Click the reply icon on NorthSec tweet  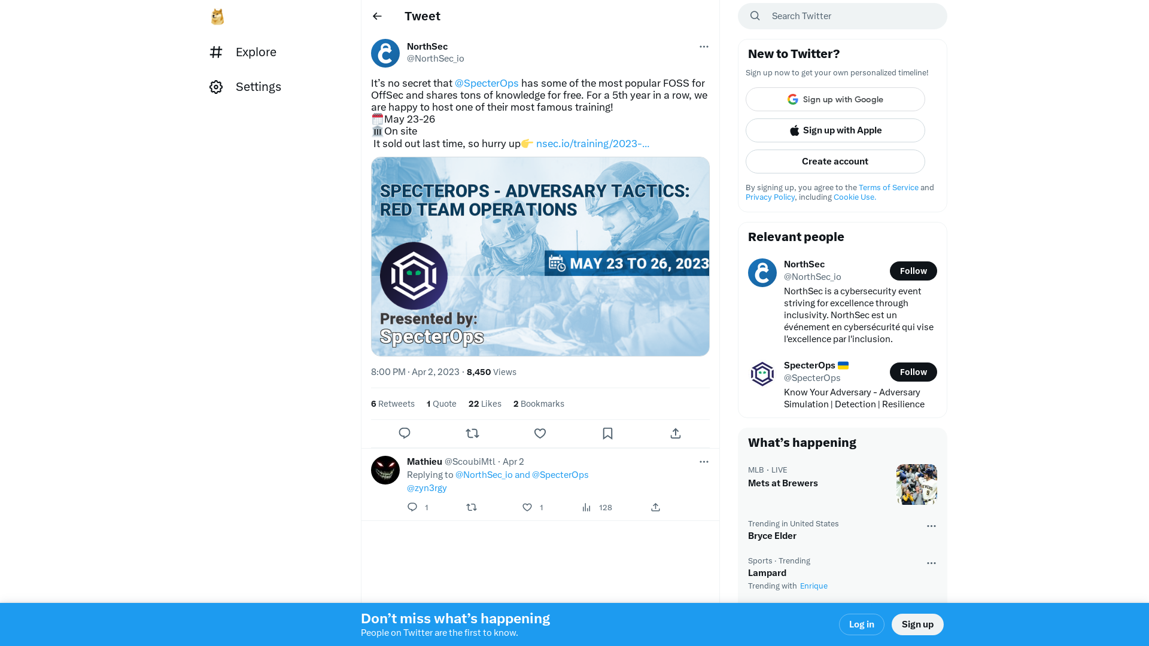point(405,433)
